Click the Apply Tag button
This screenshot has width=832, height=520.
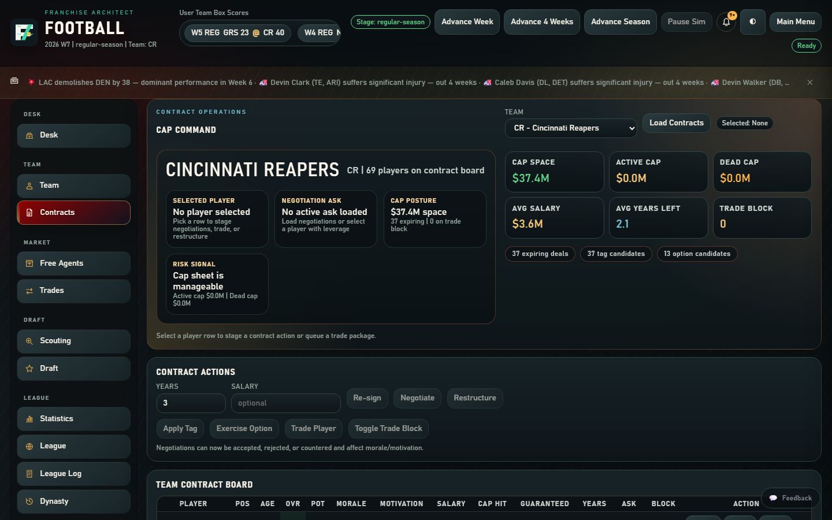[x=180, y=429]
